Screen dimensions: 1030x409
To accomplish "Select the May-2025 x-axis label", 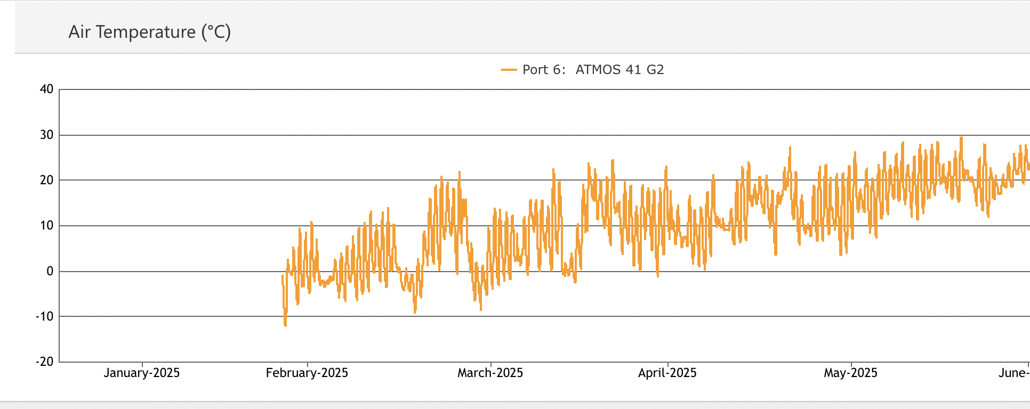I will pyautogui.click(x=851, y=373).
